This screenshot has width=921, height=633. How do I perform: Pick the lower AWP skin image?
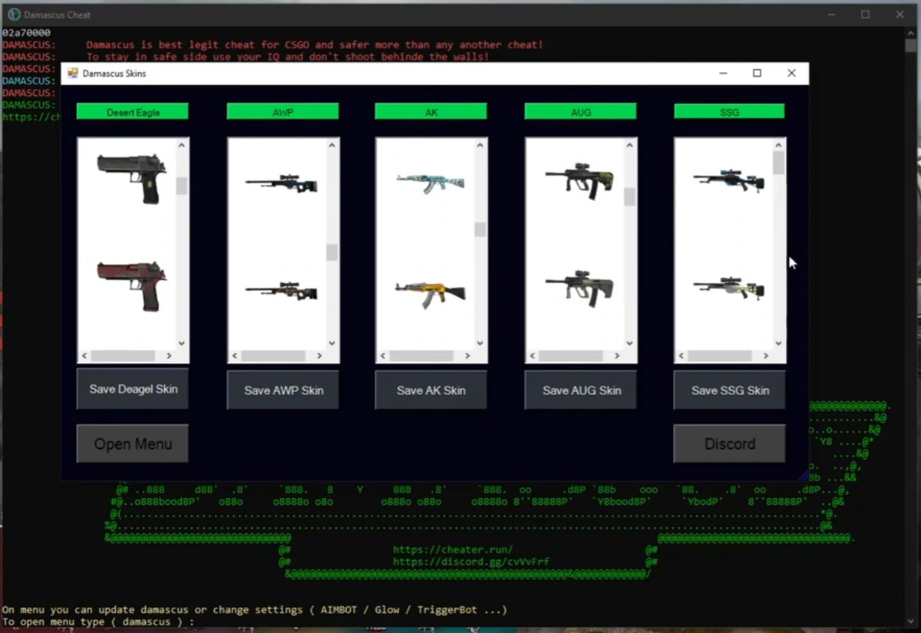[282, 291]
